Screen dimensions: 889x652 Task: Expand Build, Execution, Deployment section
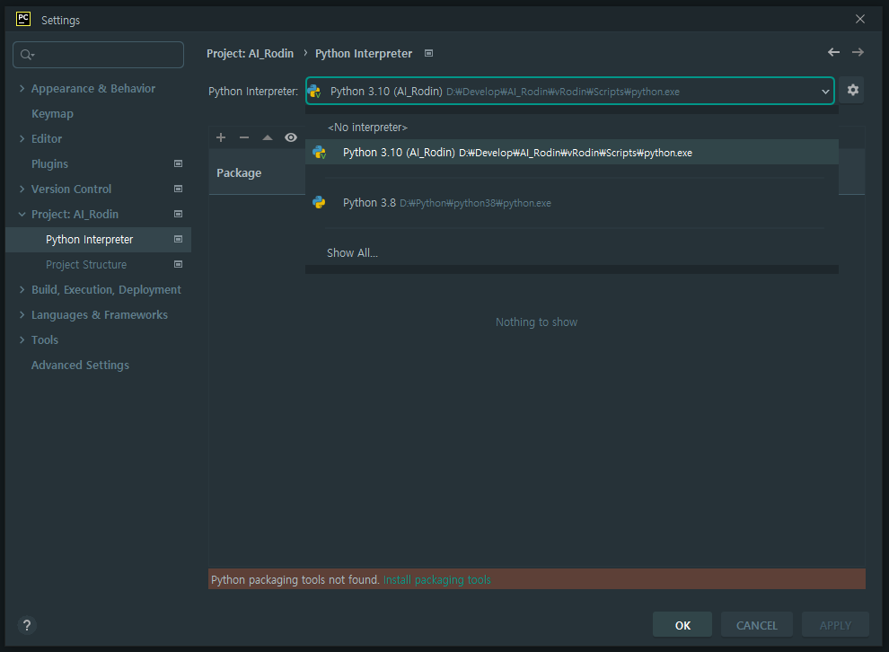(22, 290)
